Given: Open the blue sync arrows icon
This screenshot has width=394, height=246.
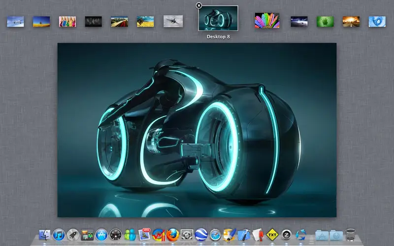Looking at the screenshot, I should [300, 235].
